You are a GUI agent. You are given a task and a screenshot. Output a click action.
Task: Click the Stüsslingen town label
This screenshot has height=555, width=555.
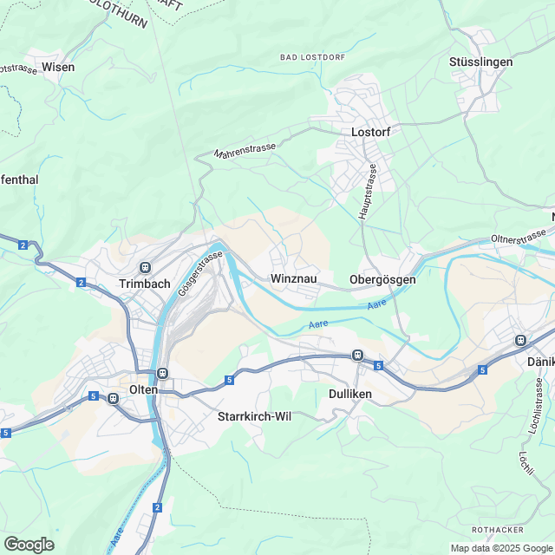coord(480,62)
